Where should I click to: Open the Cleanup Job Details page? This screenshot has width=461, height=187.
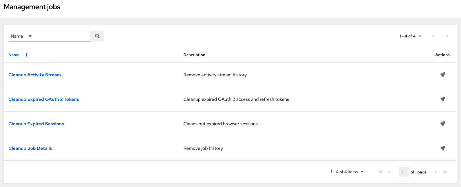click(x=30, y=148)
